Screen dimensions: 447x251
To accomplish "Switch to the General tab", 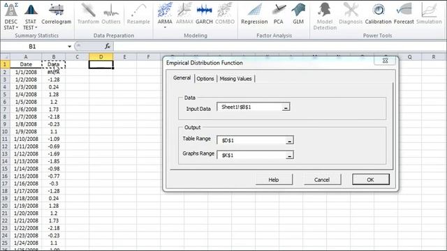I will pos(182,78).
